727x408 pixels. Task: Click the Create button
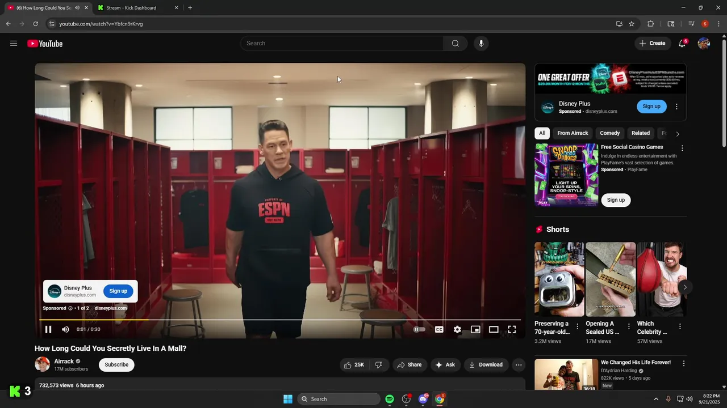coord(653,44)
